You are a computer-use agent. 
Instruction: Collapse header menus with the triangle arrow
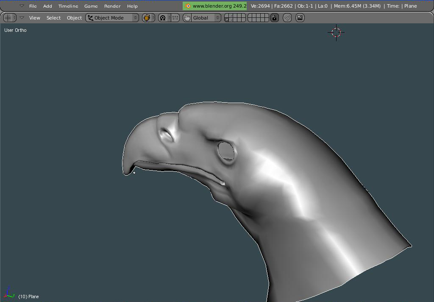tap(22, 18)
